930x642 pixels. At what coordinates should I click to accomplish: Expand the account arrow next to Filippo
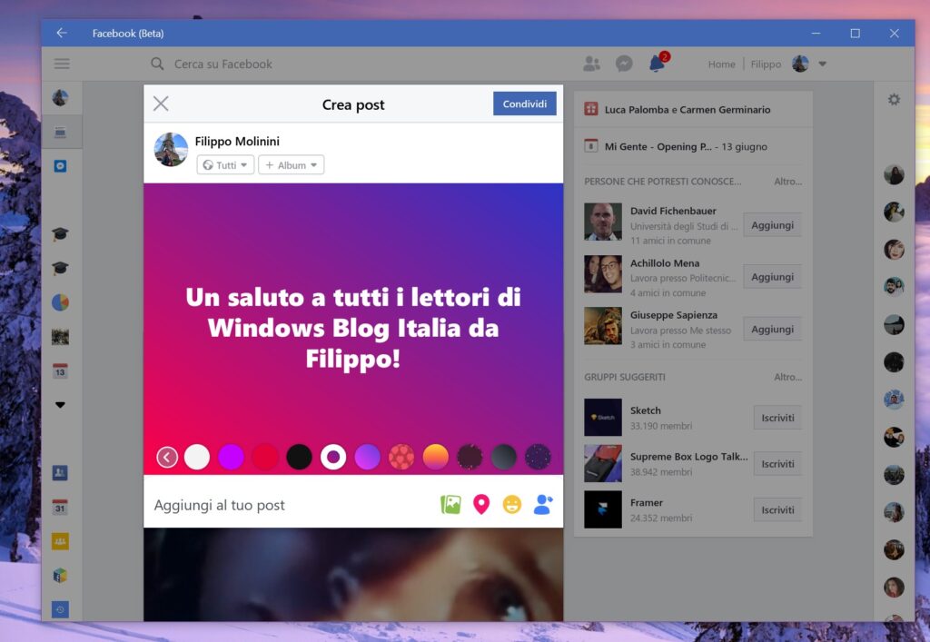pos(823,64)
